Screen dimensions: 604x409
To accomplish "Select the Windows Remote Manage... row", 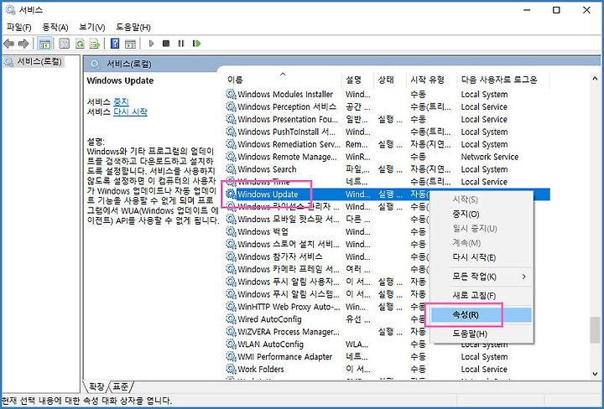I will click(387, 157).
